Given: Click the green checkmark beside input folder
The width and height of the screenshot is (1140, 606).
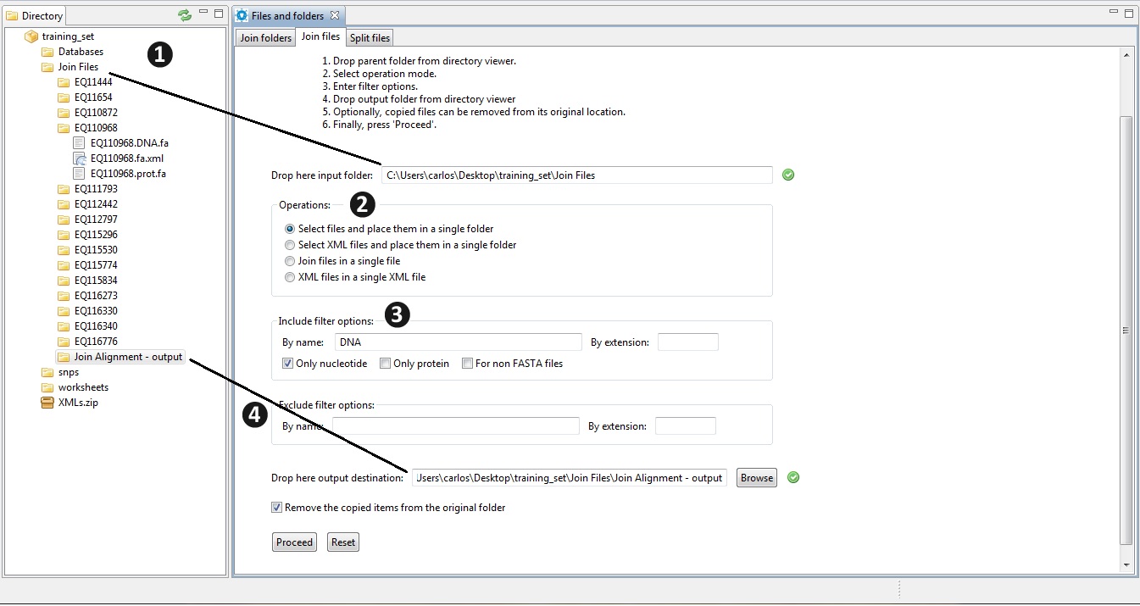Looking at the screenshot, I should click(x=788, y=175).
